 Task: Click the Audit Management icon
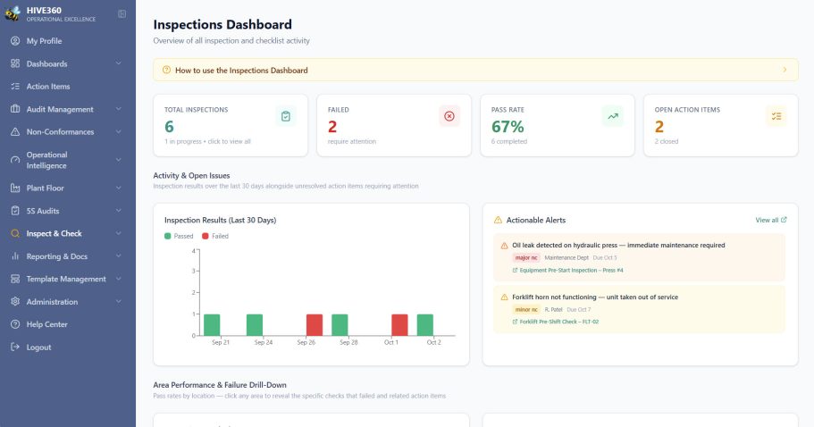[15, 109]
